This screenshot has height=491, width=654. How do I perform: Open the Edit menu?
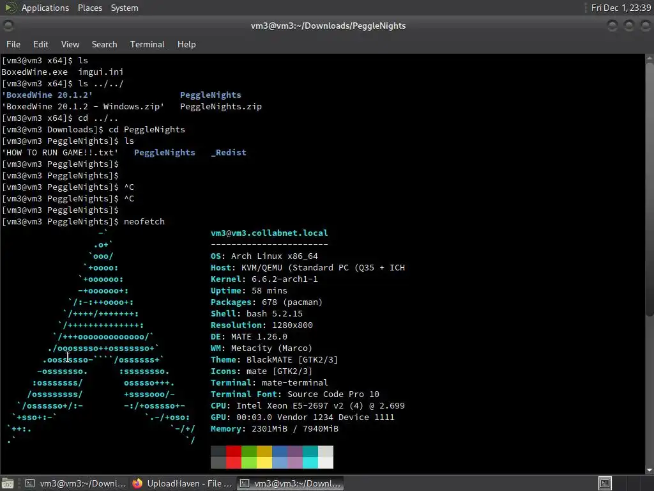click(x=40, y=44)
